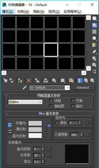Image resolution: width=99 pixels, height=168 pixels.
Task: Click up arrow of 自发光 spinner
Action: pos(80,122)
